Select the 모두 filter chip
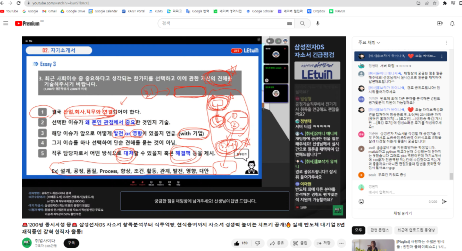The width and height of the screenshot is (462, 251). pos(358,230)
